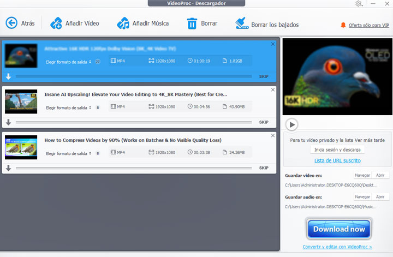
Task: Click the Borrar trash can icon
Action: click(192, 23)
